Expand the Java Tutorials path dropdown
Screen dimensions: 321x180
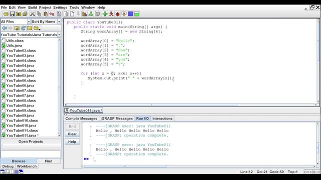(59, 34)
